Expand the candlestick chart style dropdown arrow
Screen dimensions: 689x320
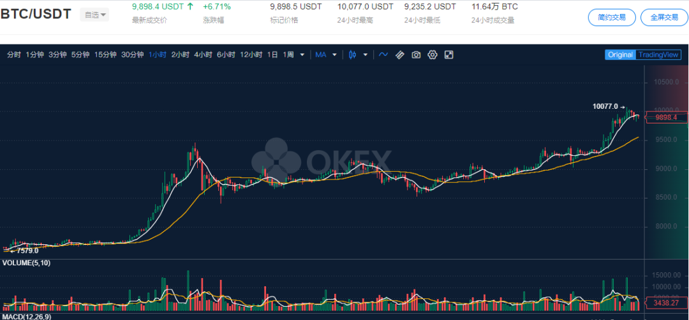tap(366, 55)
